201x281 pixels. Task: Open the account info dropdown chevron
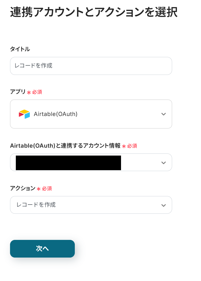pos(164,163)
